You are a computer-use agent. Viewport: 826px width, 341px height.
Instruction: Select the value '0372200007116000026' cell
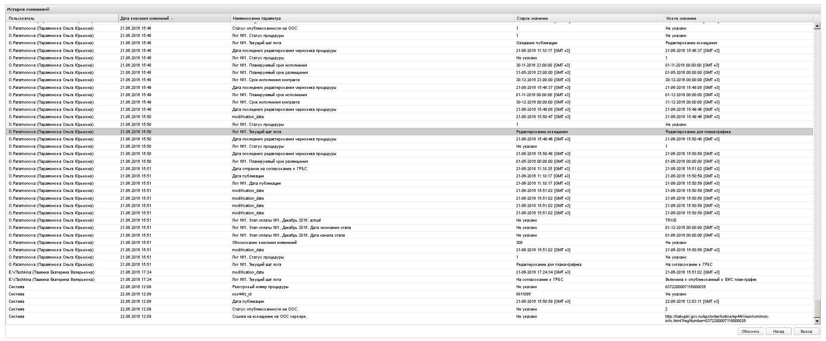pyautogui.click(x=685, y=287)
